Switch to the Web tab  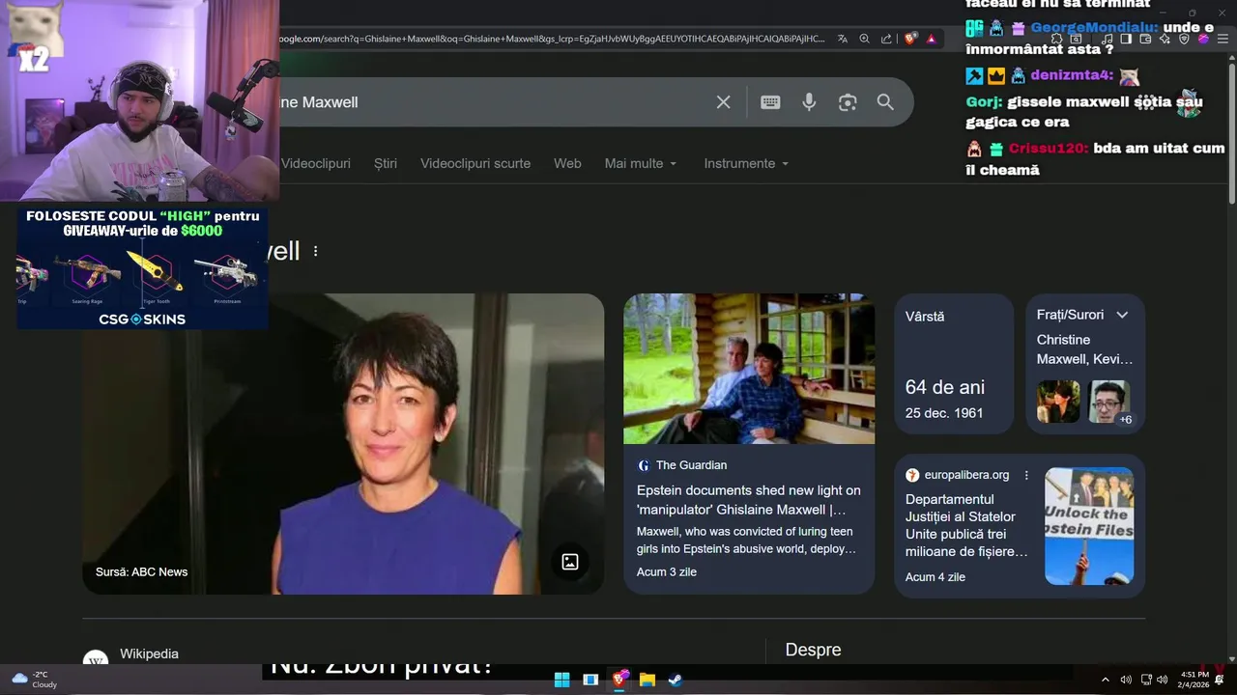tap(567, 164)
